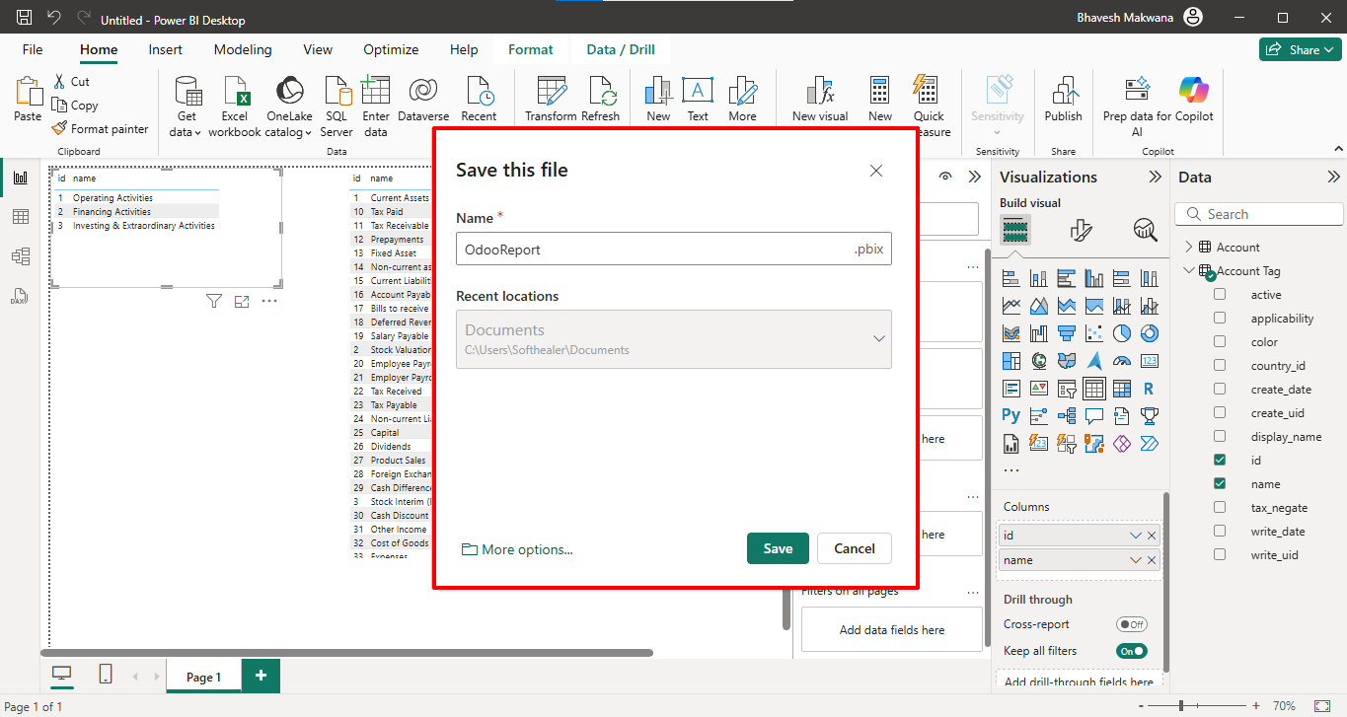Select the Matrix visual icon
The image size is (1347, 717).
1121,389
